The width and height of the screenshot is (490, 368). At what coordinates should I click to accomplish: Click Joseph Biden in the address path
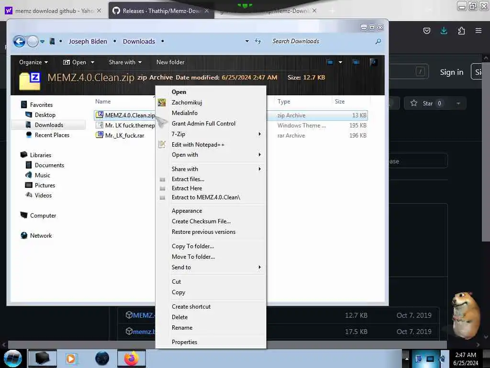click(x=88, y=41)
